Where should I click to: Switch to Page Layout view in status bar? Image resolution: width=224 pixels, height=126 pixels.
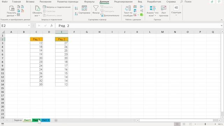184,124
